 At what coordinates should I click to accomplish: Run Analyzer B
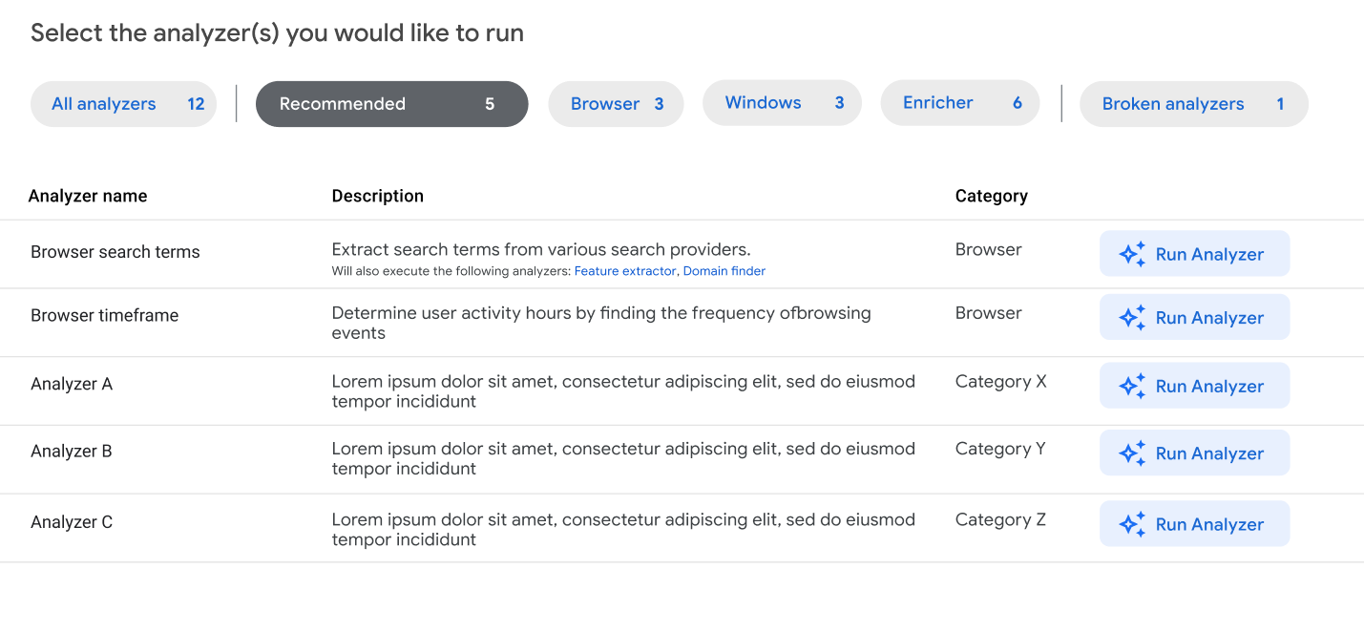click(x=1194, y=452)
